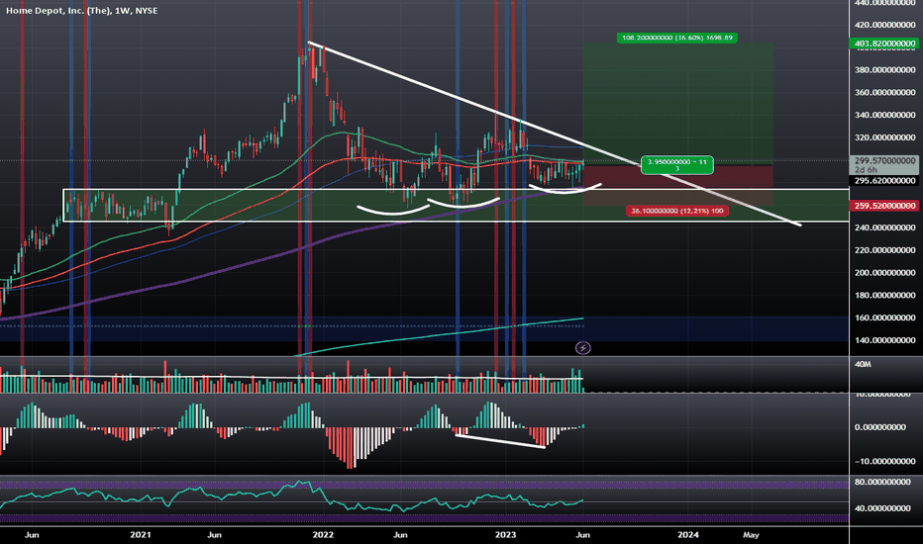Select the green take-profit zone of long position
The height and width of the screenshot is (544, 923).
point(678,104)
